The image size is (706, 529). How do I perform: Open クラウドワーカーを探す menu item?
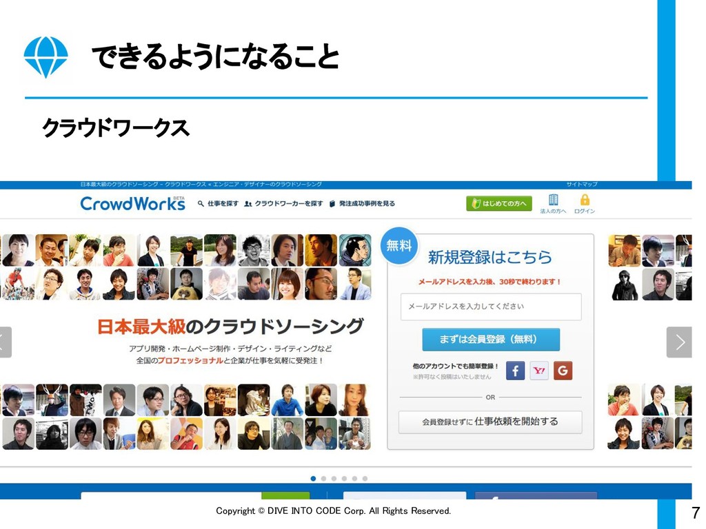click(x=289, y=204)
